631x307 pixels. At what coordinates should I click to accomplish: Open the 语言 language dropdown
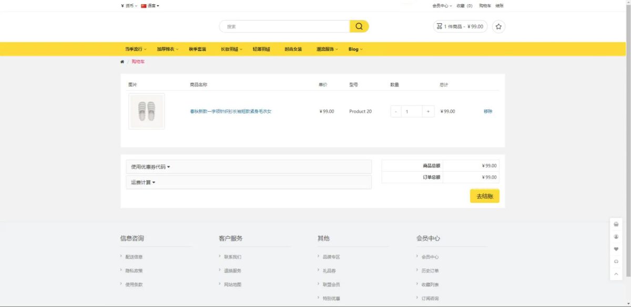pyautogui.click(x=150, y=6)
